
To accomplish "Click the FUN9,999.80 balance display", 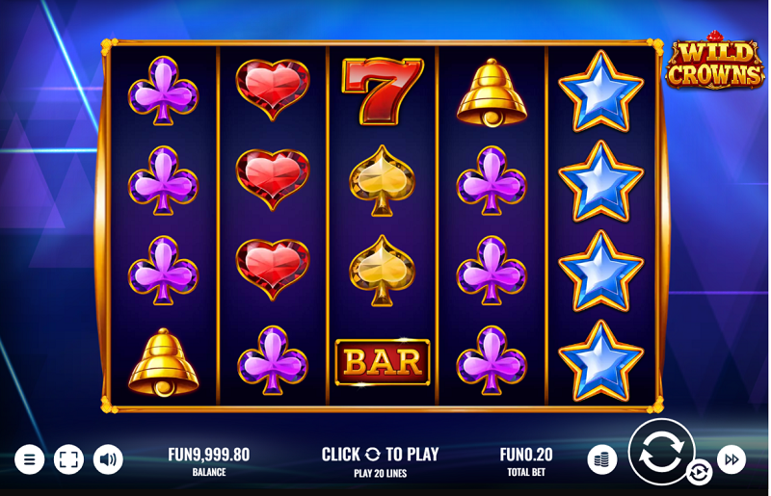I will click(x=209, y=460).
